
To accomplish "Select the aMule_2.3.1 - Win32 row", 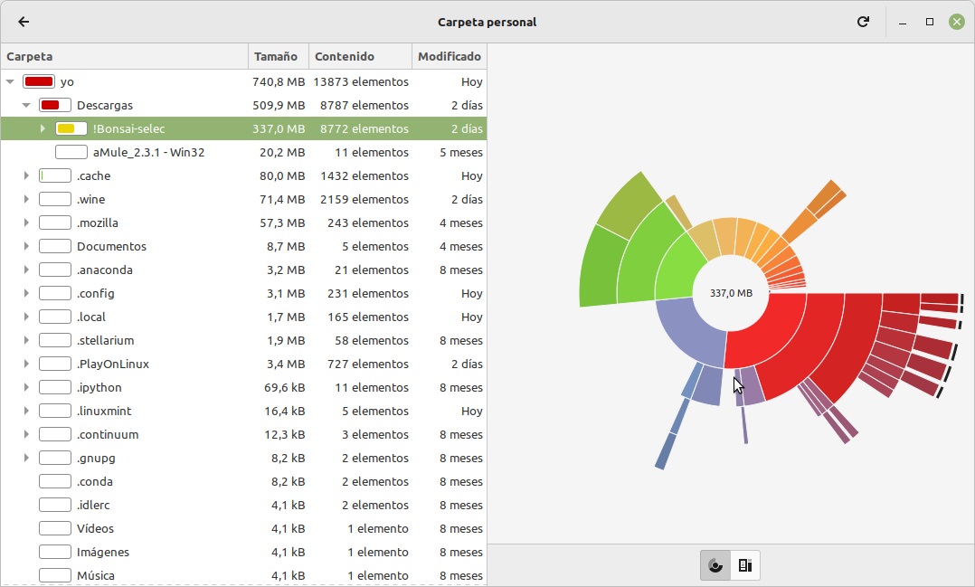I will [x=148, y=152].
